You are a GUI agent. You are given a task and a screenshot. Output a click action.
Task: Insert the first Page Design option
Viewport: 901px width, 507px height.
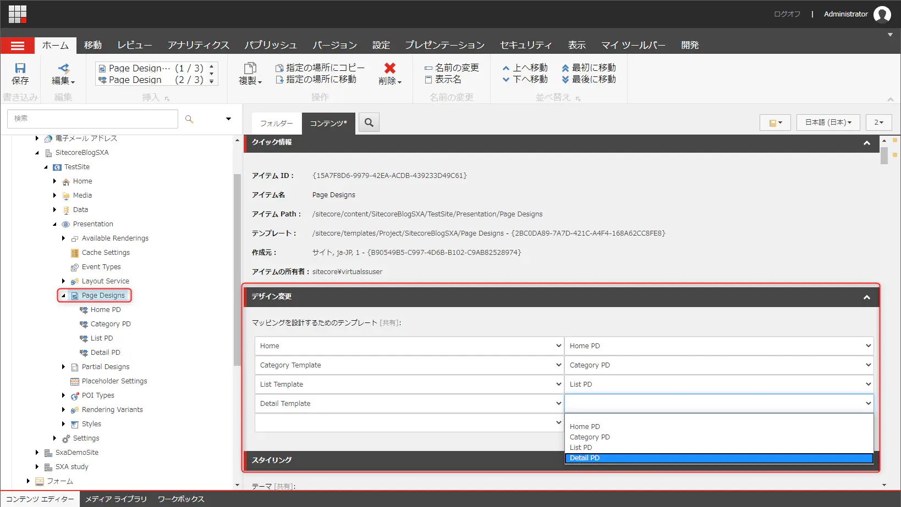tap(151, 68)
